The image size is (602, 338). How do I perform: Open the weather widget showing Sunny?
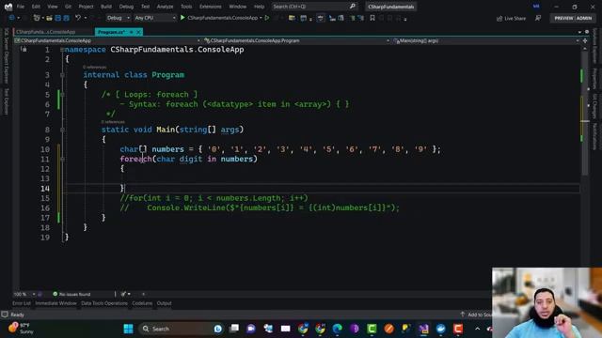tap(21, 329)
